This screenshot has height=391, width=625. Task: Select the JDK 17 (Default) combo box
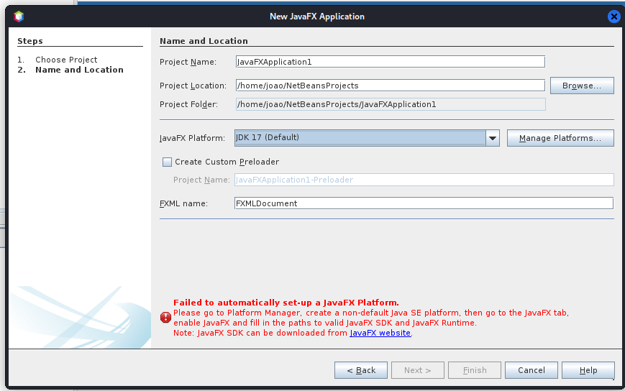tap(367, 138)
